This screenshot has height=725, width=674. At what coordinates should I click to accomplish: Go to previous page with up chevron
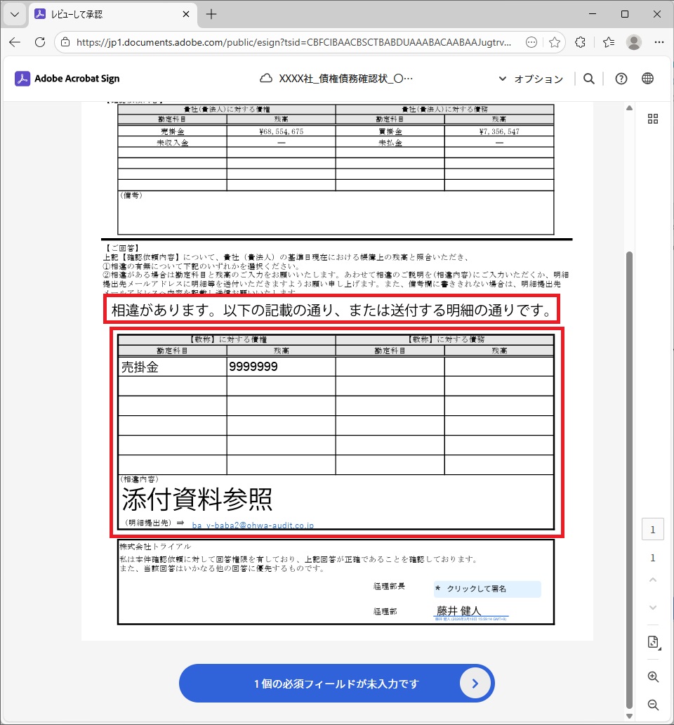(653, 580)
